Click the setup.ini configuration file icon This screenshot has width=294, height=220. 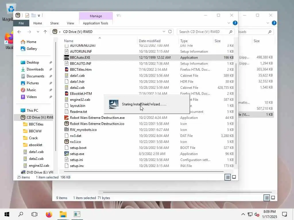pyautogui.click(x=66, y=160)
